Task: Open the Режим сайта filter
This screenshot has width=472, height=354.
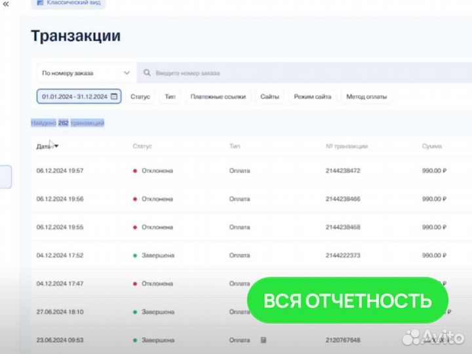Action: (313, 96)
